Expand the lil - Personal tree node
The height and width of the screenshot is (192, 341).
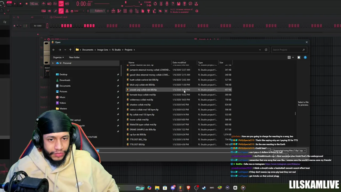click(53, 63)
